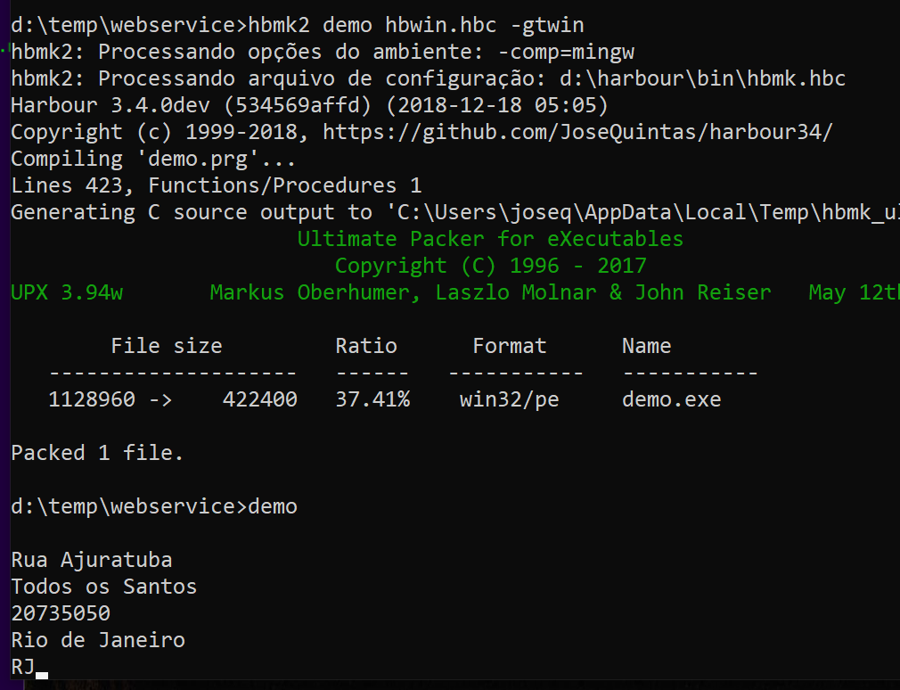Click the "Rua Ajuratuba" output line
This screenshot has width=900, height=690.
click(92, 560)
